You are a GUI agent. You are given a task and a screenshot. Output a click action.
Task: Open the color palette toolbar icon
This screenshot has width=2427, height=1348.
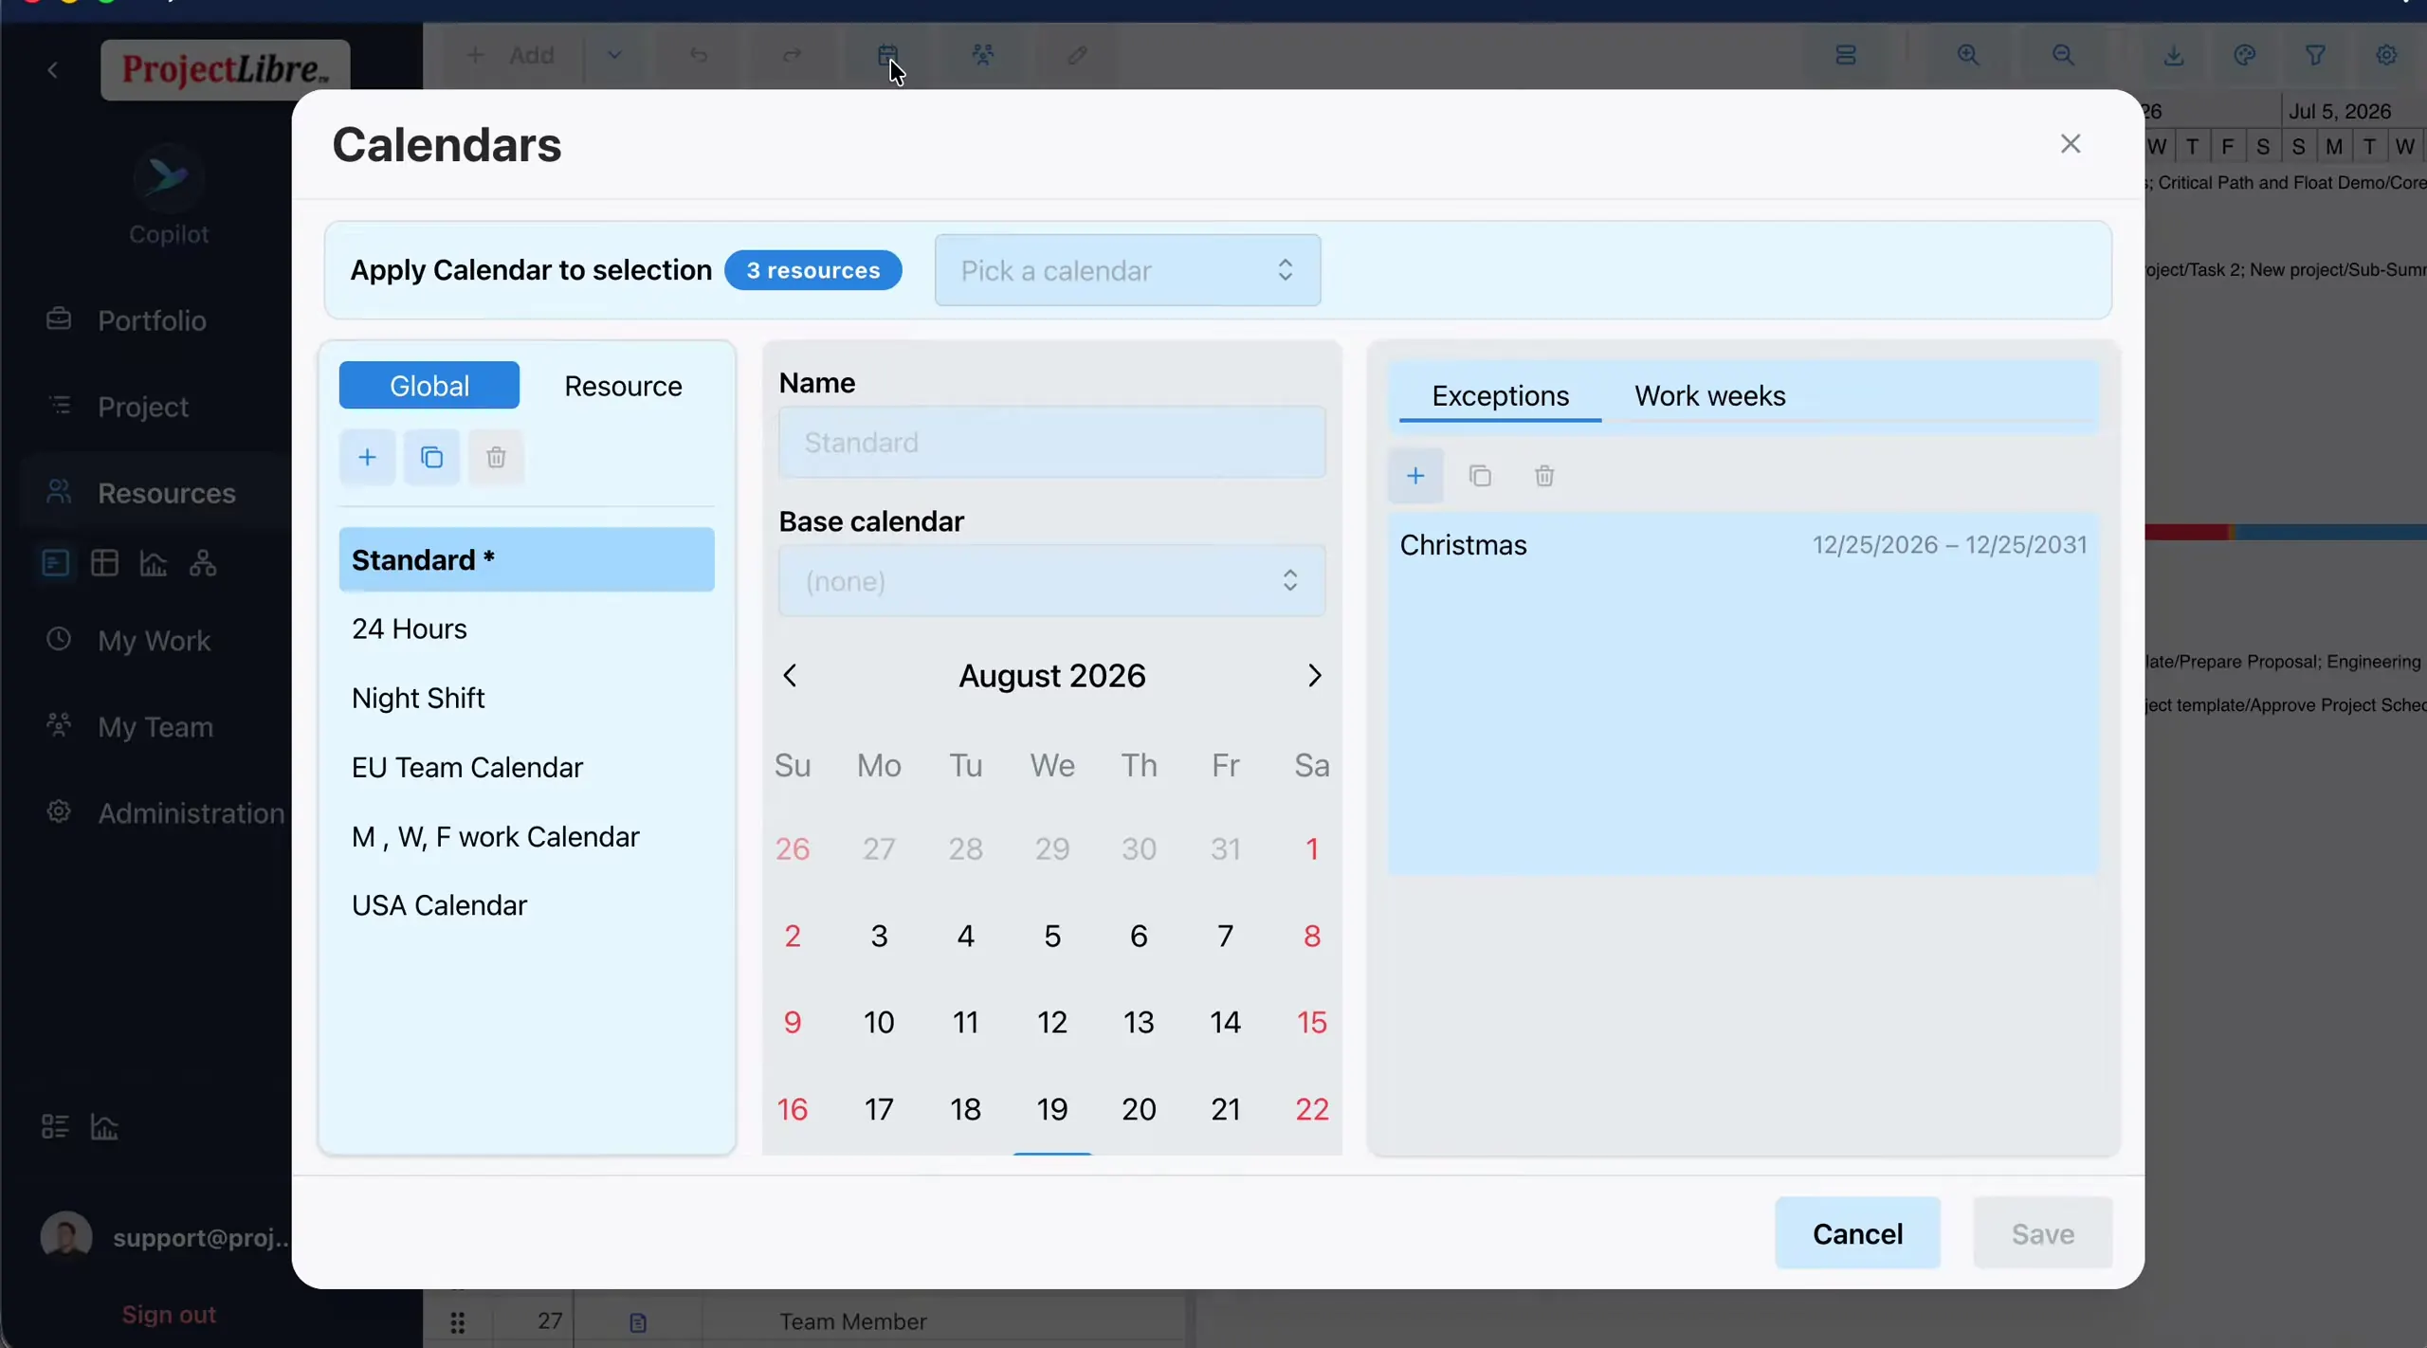2245,55
